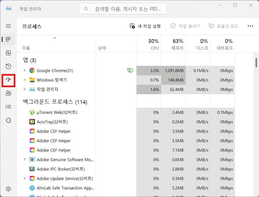Expand Adobe Genuine Software Mo... group

pos(24,159)
